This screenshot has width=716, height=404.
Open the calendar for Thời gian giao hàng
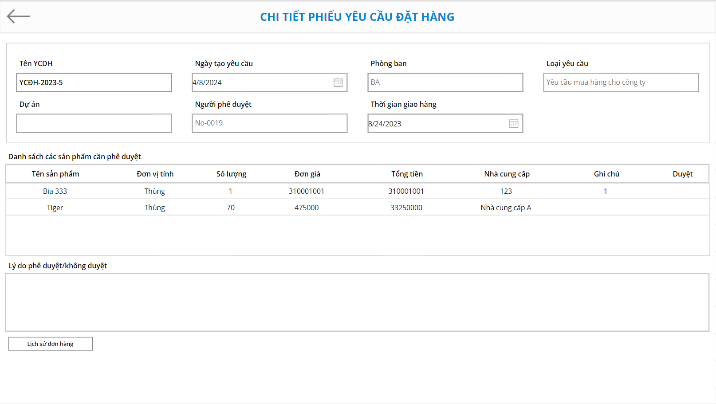point(514,124)
